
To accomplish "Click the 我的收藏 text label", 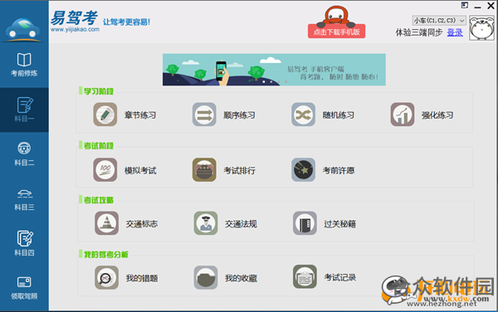I will click(x=241, y=278).
